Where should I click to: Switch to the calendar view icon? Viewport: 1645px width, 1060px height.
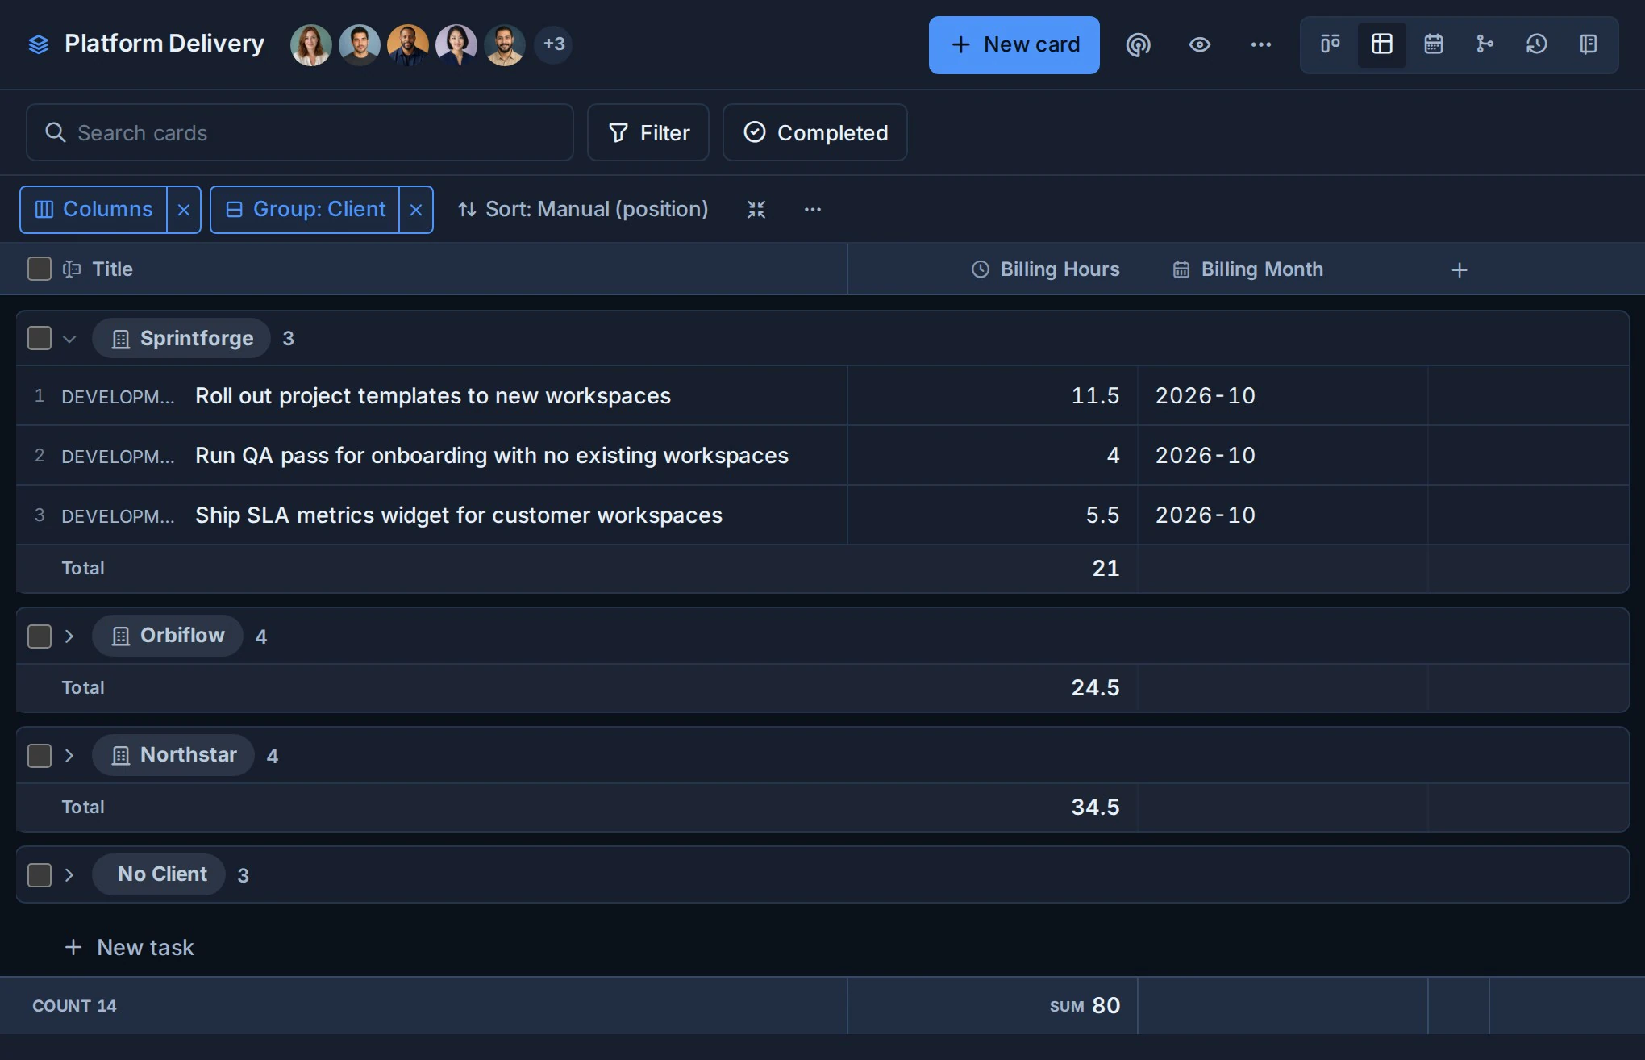pyautogui.click(x=1433, y=44)
